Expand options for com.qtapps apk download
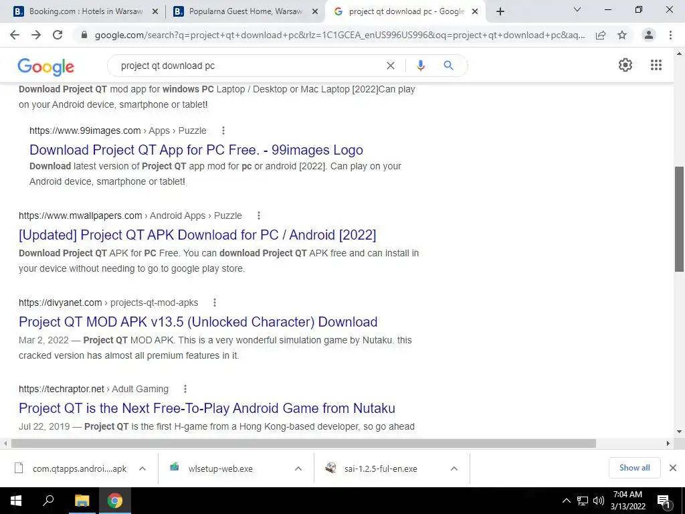Screen dimensions: 685x514 pyautogui.click(x=142, y=468)
